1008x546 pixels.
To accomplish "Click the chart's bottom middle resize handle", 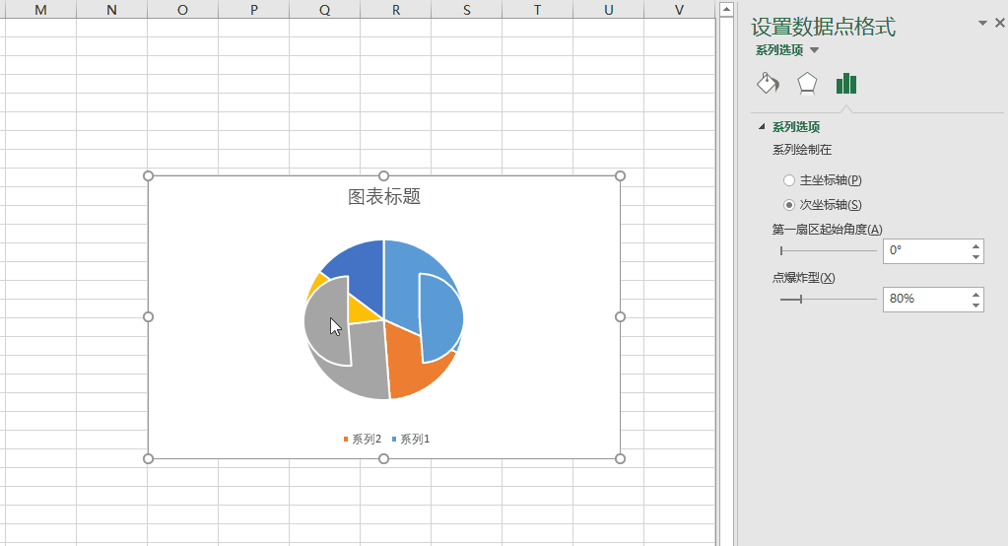I will 383,458.
